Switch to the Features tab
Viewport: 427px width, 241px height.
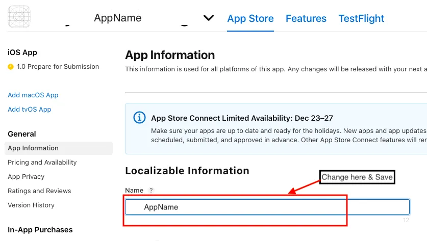click(x=306, y=19)
